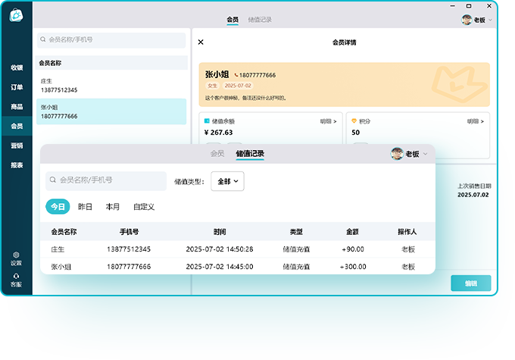This screenshot has height=360, width=515.
Task: Click 操作人 column header
Action: click(x=407, y=232)
